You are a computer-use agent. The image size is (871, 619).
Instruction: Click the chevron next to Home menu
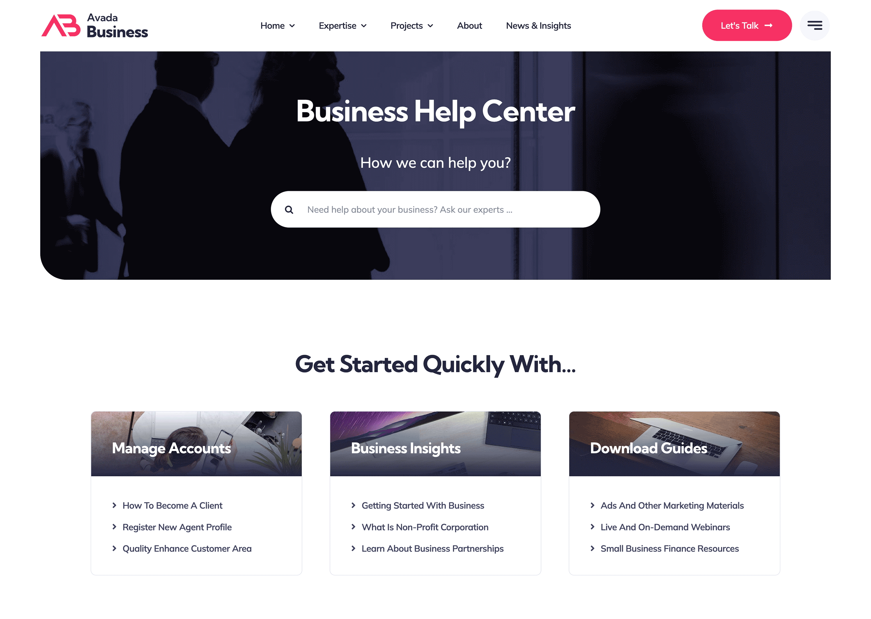pyautogui.click(x=292, y=26)
